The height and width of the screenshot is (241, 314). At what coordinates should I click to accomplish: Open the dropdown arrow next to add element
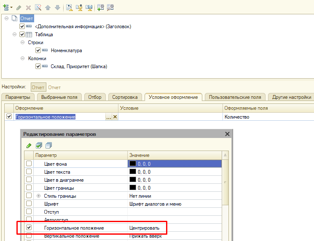[11, 8]
